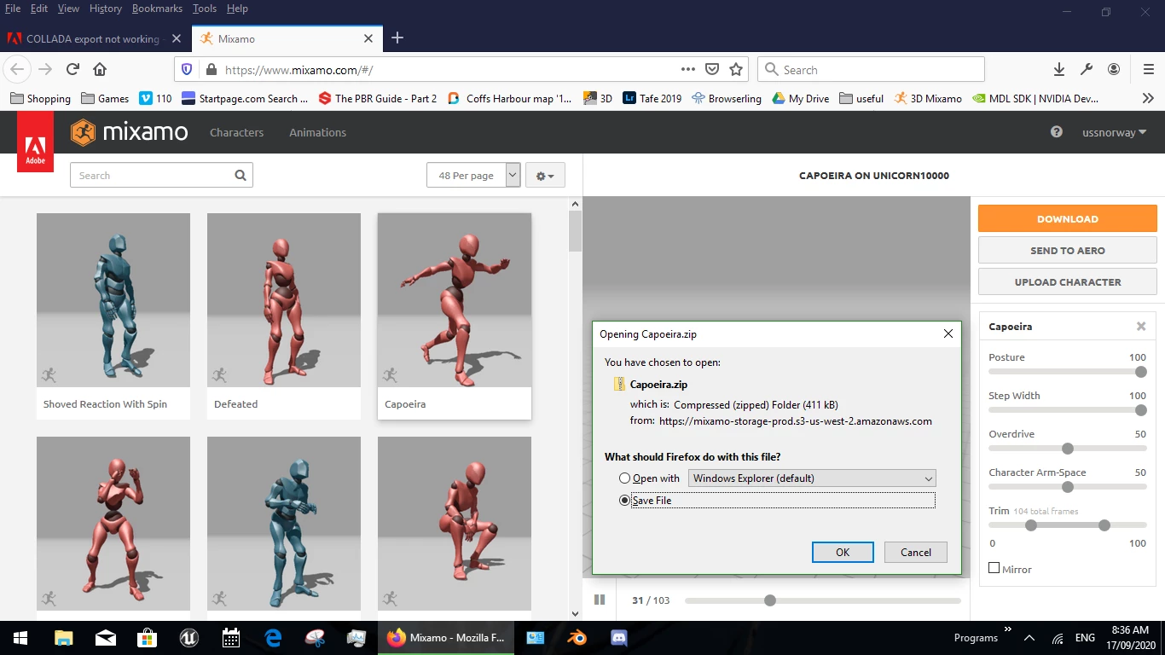Go to the Characters section
This screenshot has width=1165, height=655.
[x=236, y=132]
